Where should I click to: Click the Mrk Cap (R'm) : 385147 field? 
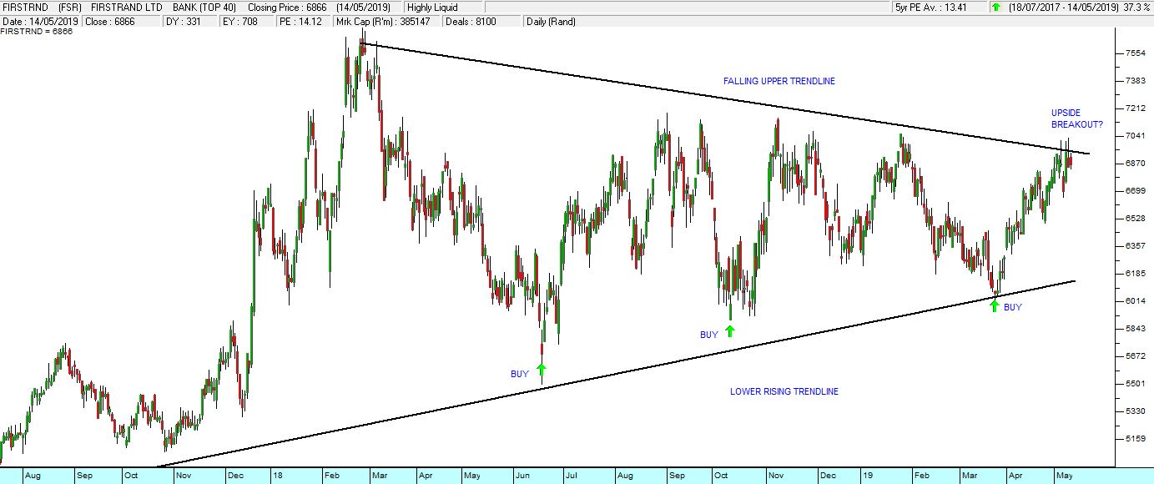(385, 22)
